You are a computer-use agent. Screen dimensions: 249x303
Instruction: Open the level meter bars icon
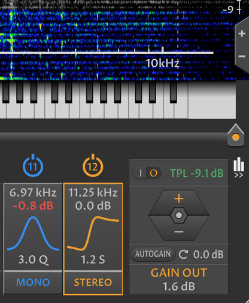[x=239, y=164]
